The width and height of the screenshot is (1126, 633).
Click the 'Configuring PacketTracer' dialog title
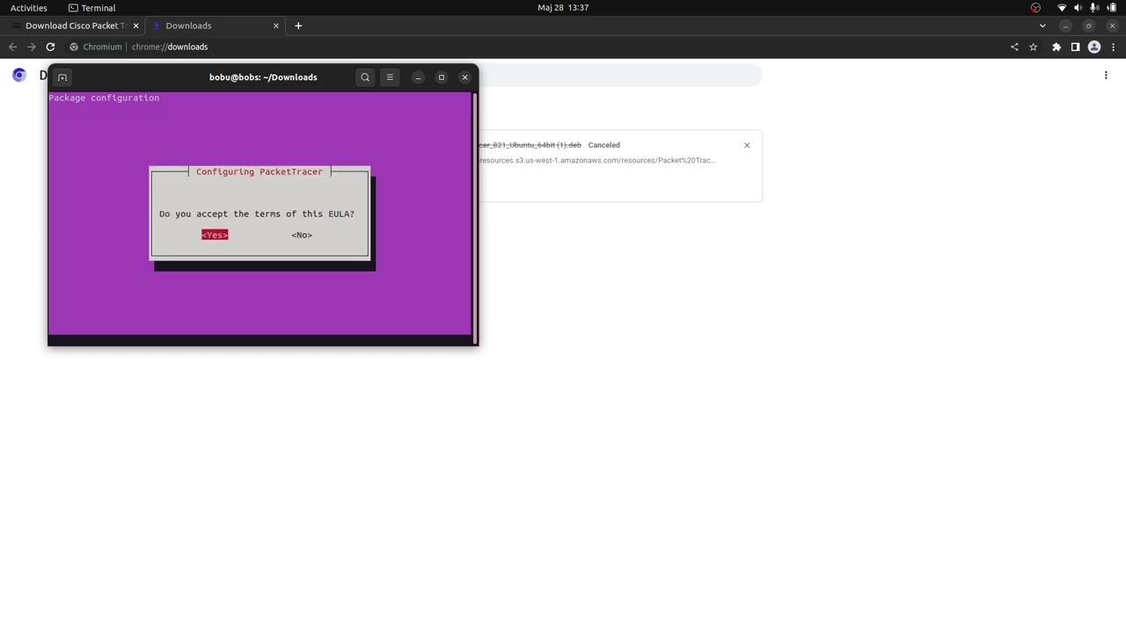click(260, 171)
